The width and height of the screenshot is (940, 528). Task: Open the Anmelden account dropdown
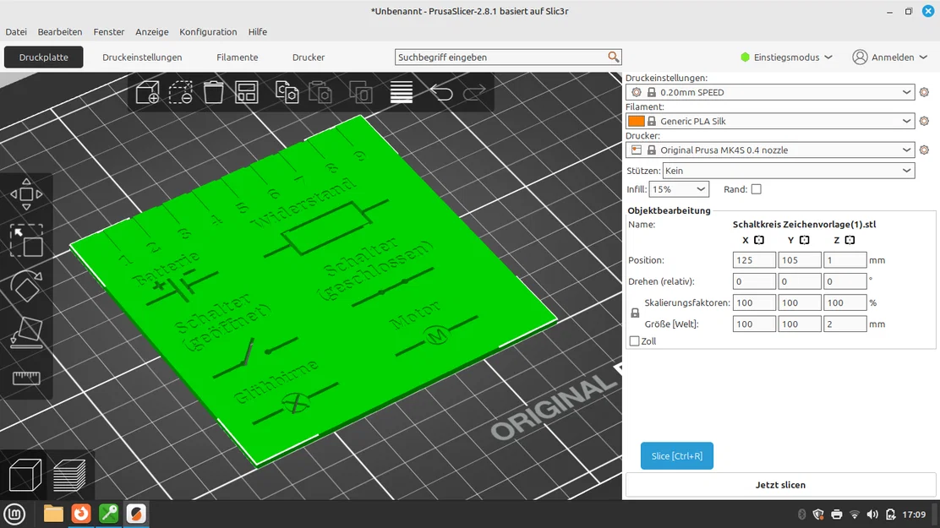[x=890, y=57]
